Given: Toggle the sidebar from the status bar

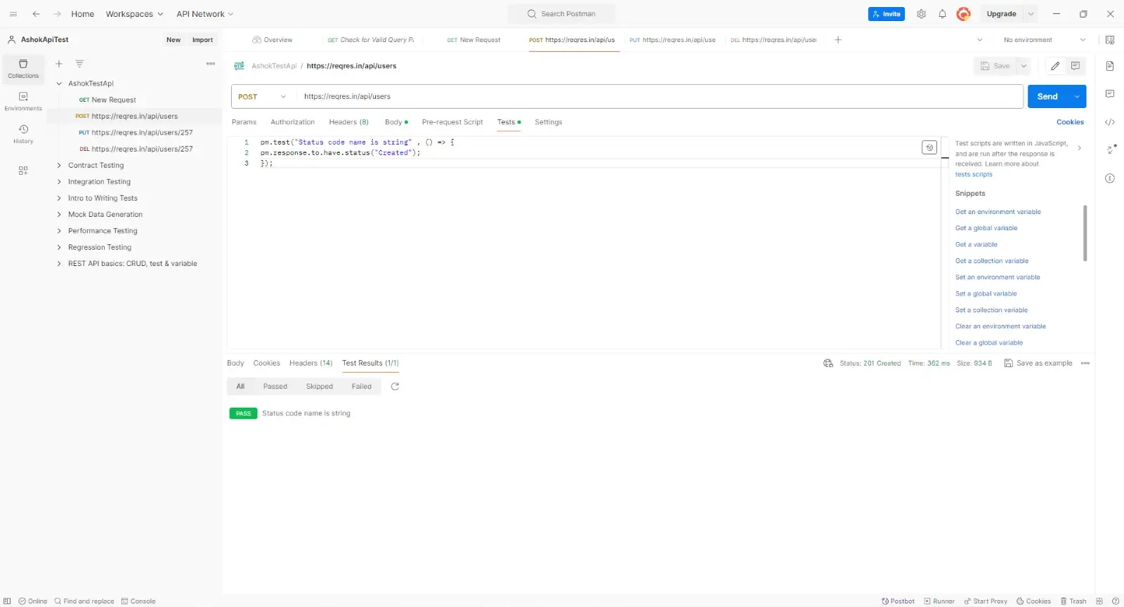Looking at the screenshot, I should [8, 601].
